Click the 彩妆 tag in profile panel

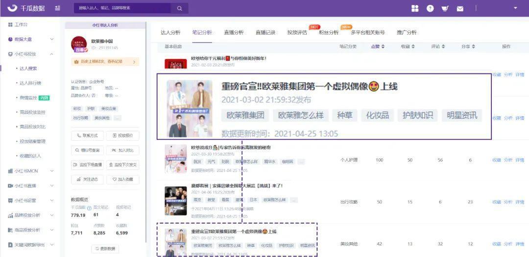77,109
